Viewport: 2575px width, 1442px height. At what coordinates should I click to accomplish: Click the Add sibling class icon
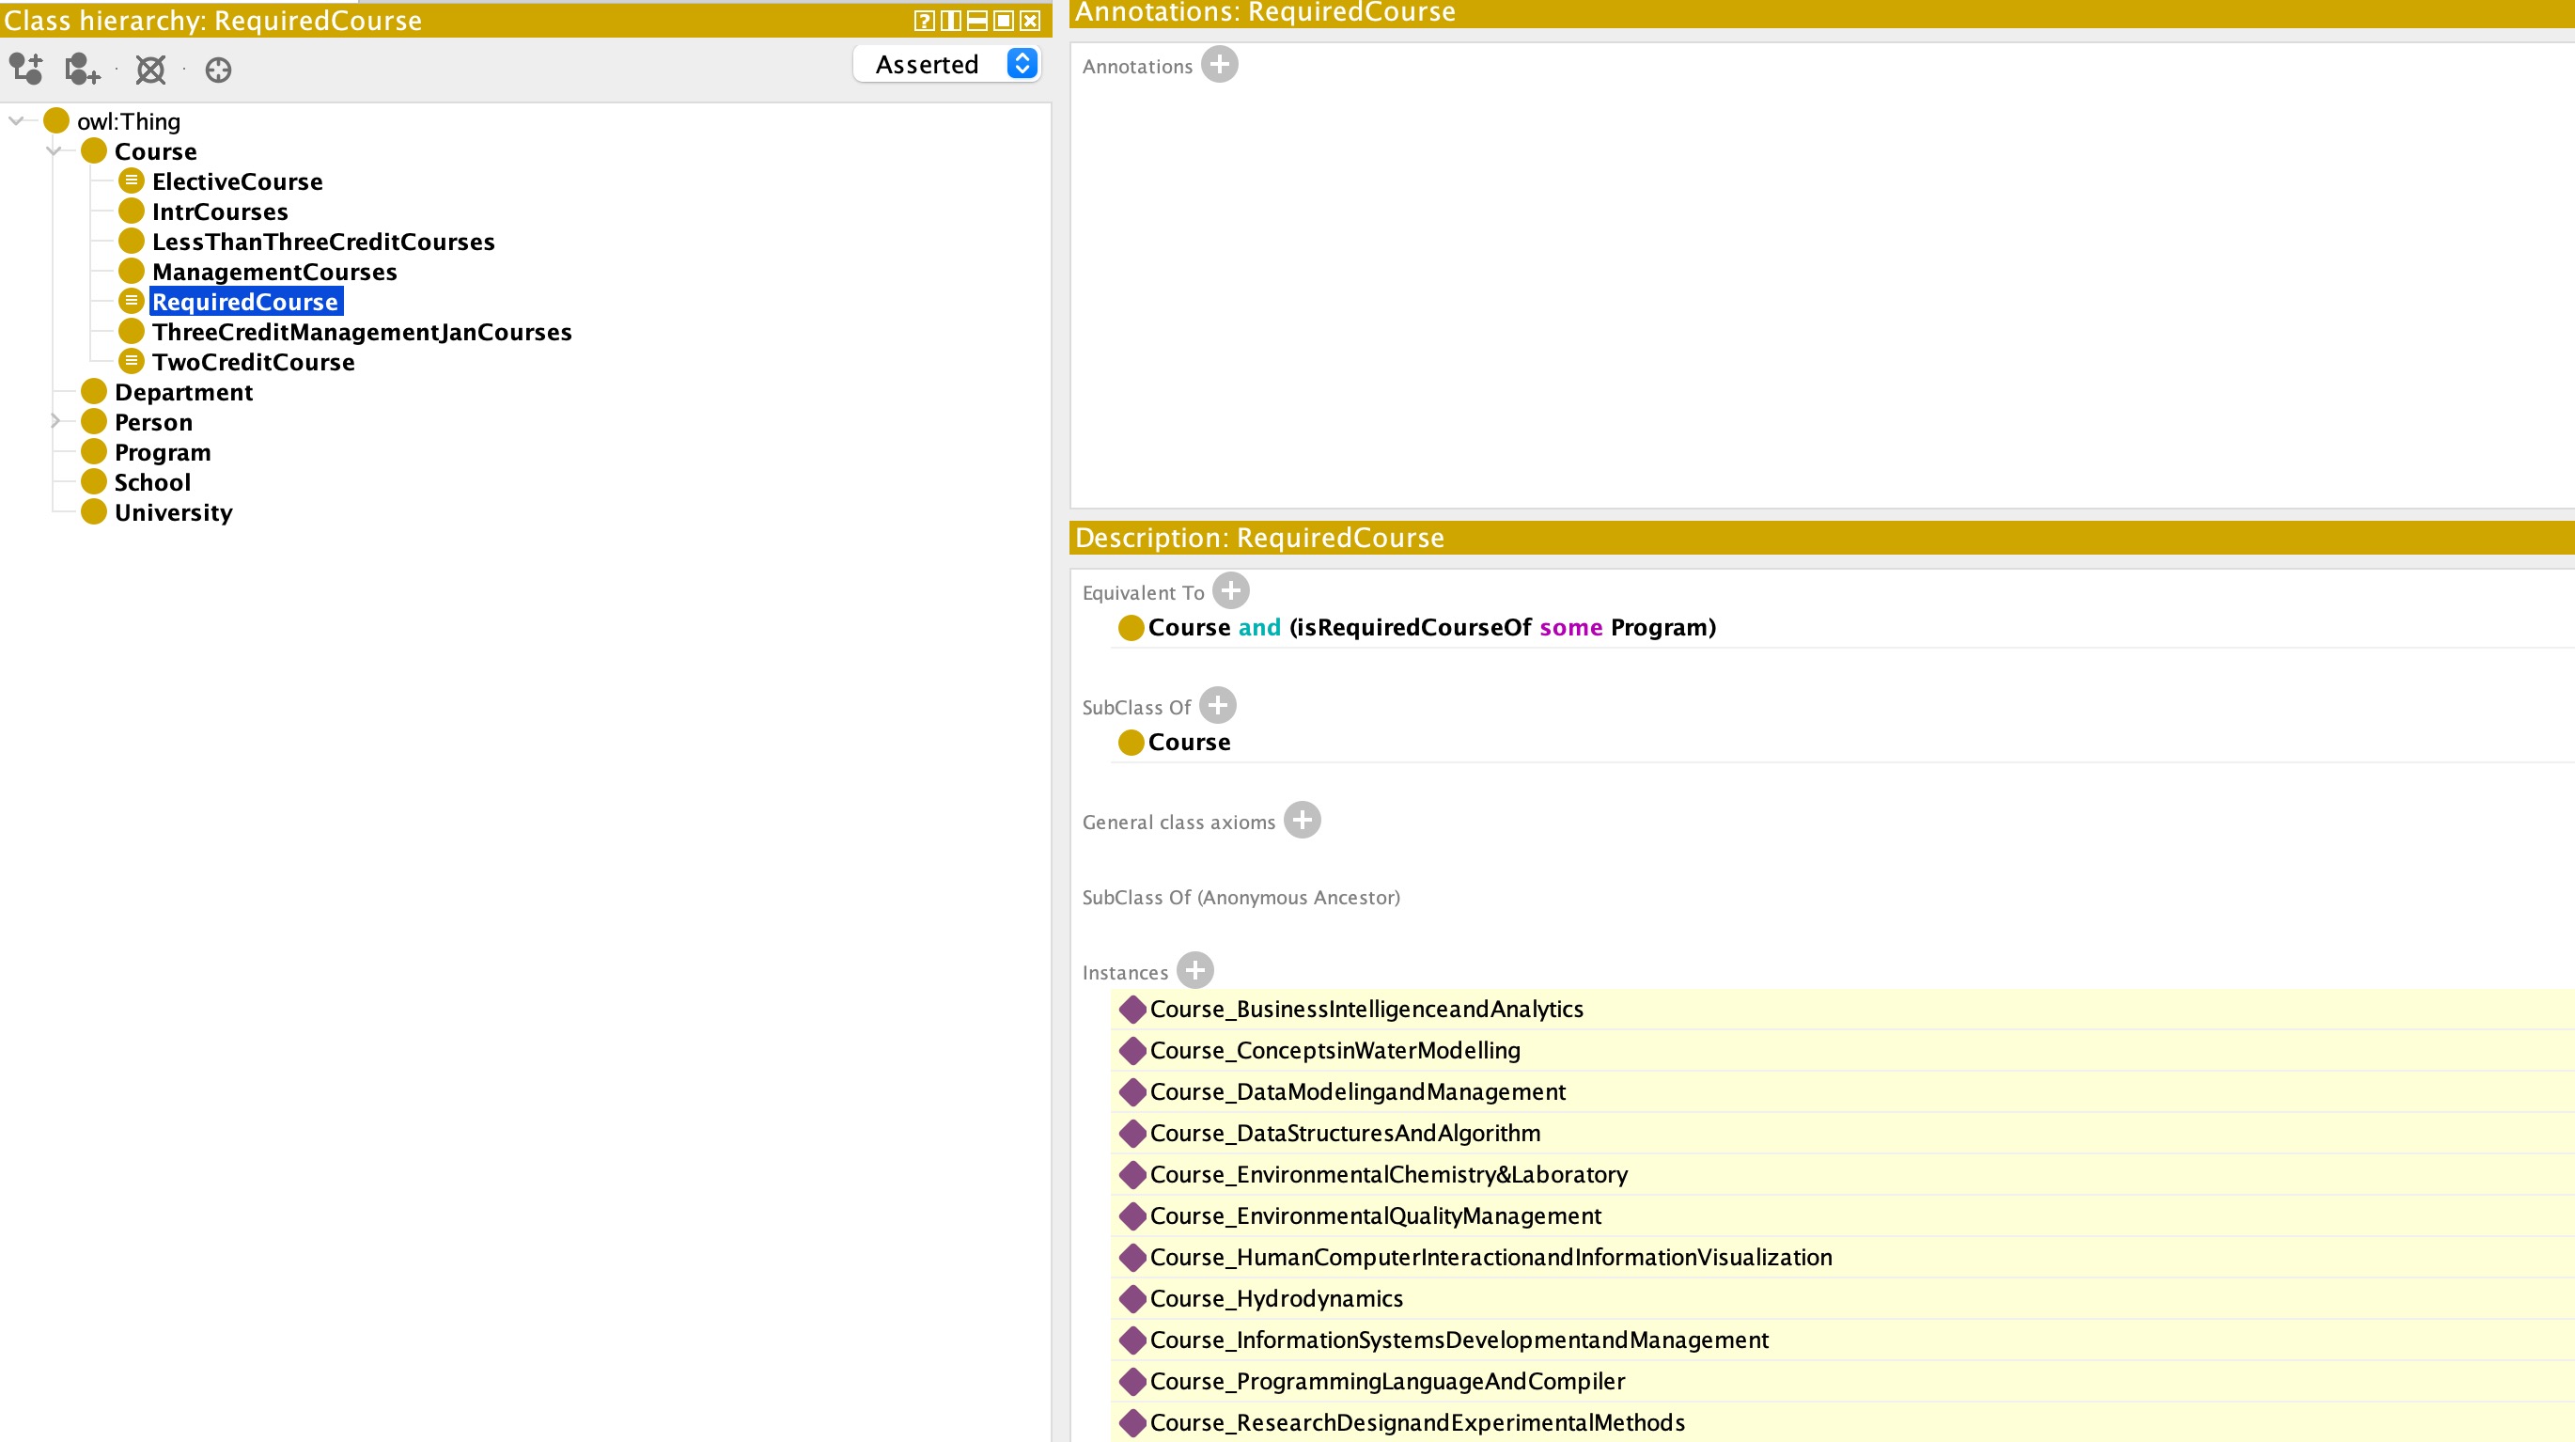pos(82,68)
